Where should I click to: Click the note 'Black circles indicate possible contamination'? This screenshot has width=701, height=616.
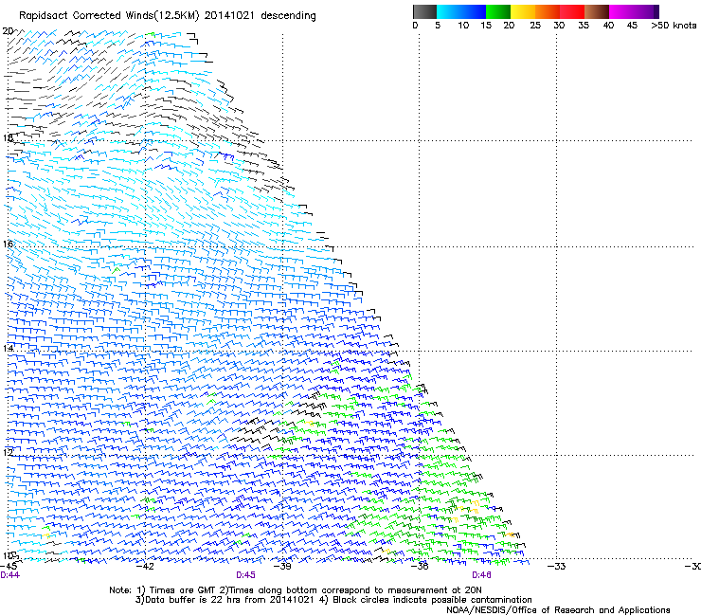point(432,600)
